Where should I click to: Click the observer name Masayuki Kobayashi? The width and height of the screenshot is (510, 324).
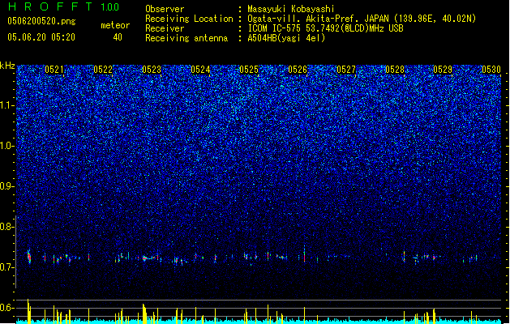[291, 9]
